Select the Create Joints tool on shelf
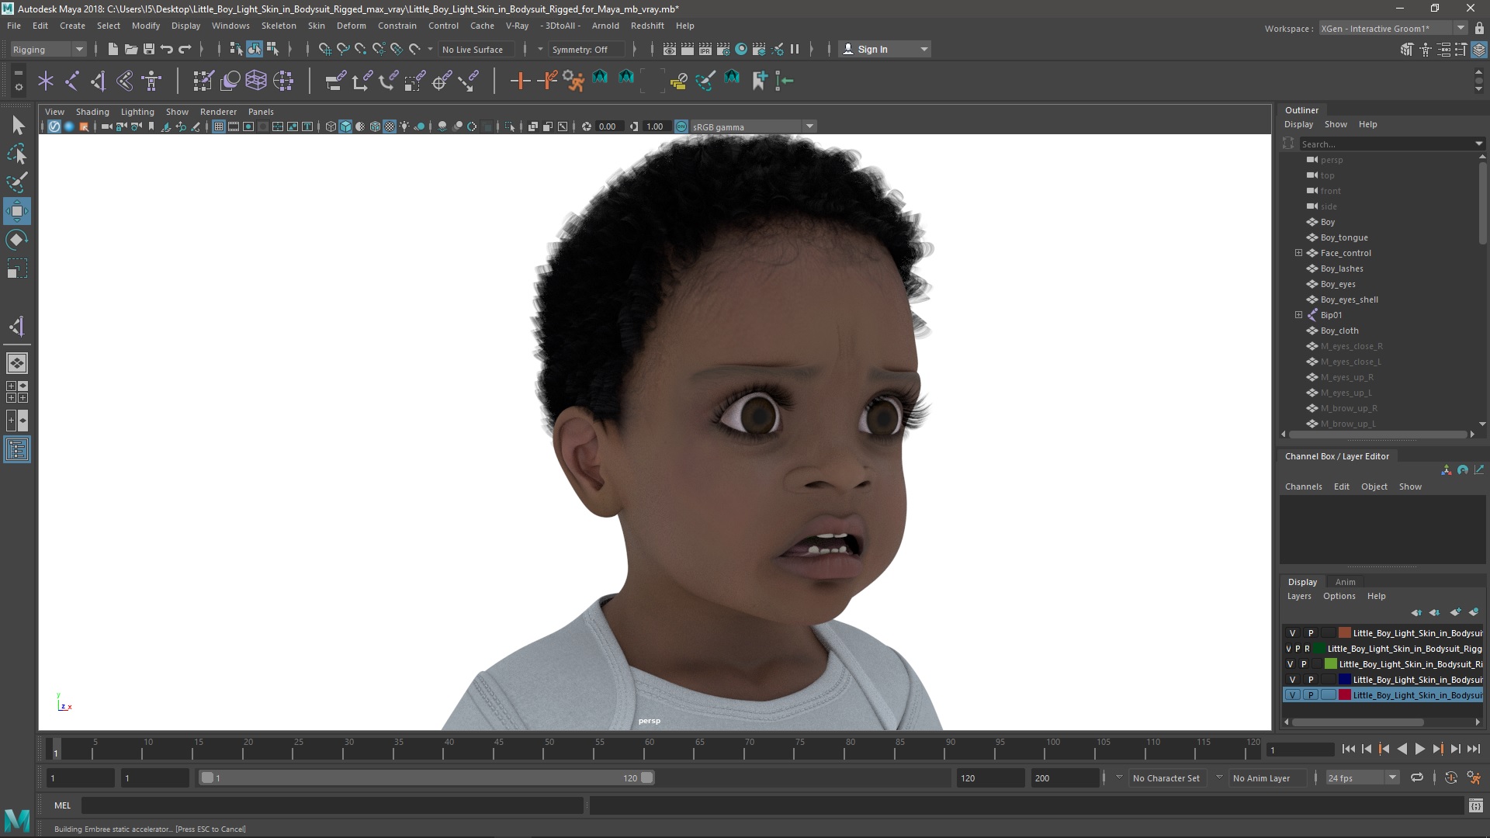 [72, 80]
